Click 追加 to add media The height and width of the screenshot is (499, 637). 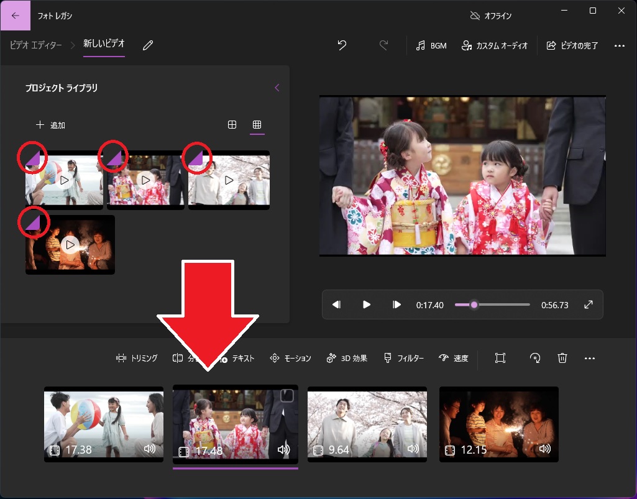point(50,125)
